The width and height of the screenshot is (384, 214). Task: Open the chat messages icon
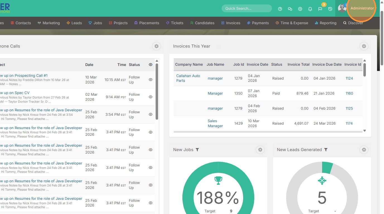[x=290, y=9]
